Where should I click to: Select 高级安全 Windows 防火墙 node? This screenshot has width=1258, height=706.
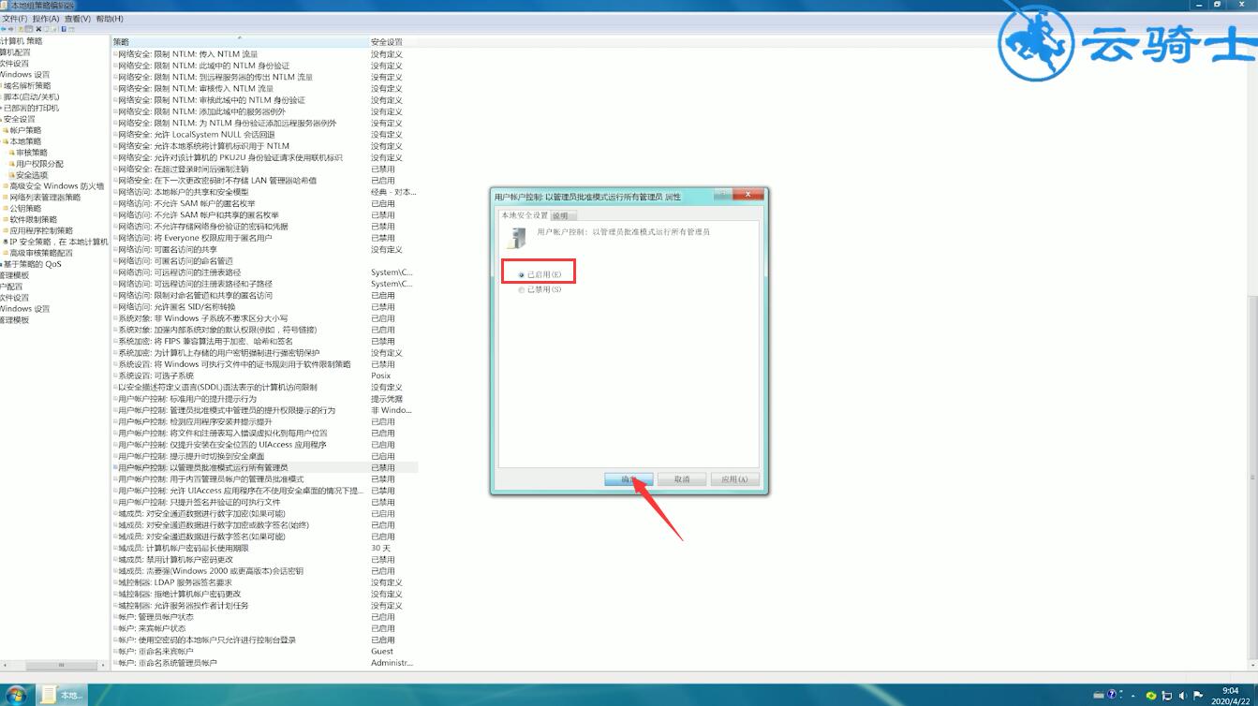pyautogui.click(x=56, y=186)
